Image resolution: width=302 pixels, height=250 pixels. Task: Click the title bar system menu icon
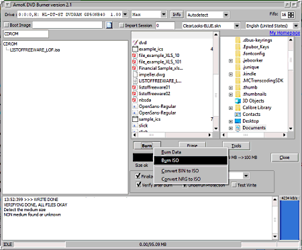[7, 5]
